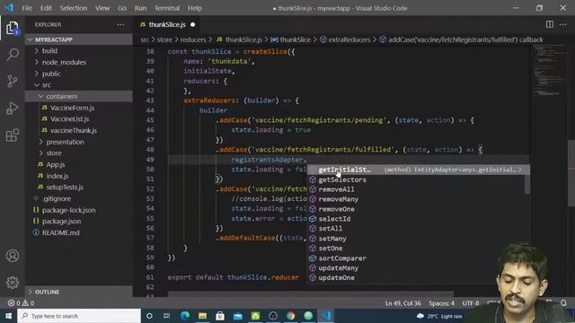Open the Extensions view

click(x=13, y=135)
